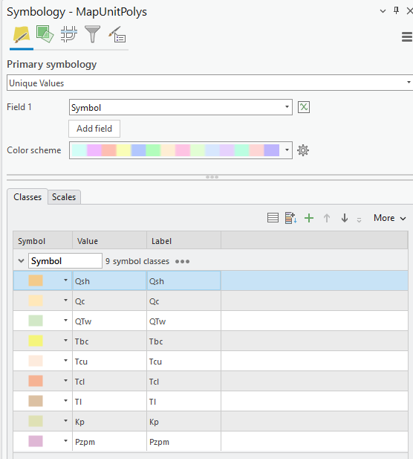This screenshot has width=413, height=459.
Task: Select the Qc value cell
Action: (110, 301)
